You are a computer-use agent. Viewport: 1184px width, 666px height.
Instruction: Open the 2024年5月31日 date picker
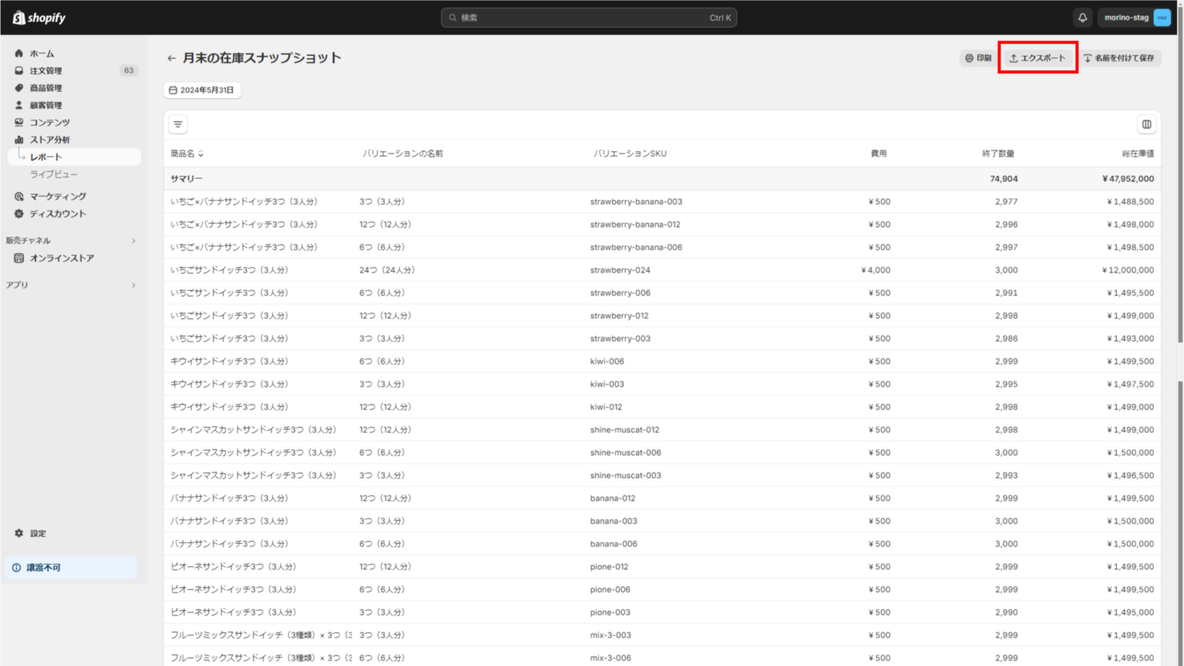[x=202, y=90]
